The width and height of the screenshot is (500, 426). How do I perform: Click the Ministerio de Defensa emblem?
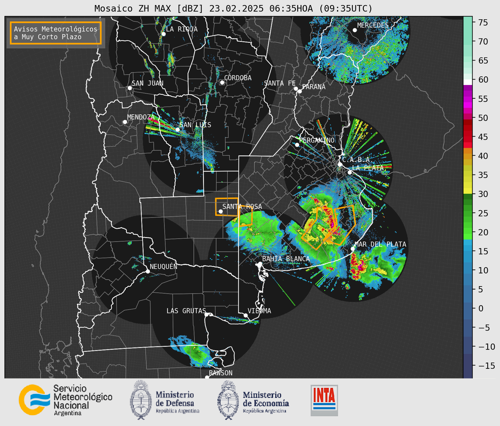tap(141, 400)
